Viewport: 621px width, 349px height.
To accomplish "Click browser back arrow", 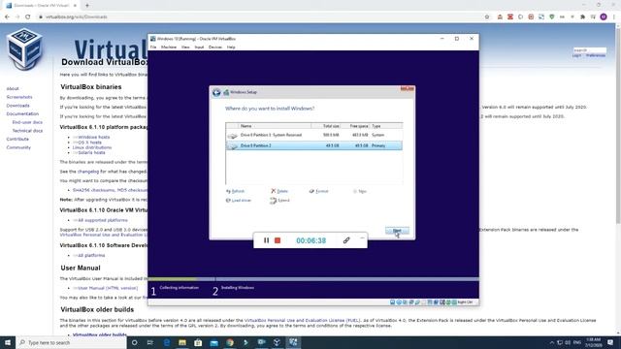I will [x=7, y=17].
